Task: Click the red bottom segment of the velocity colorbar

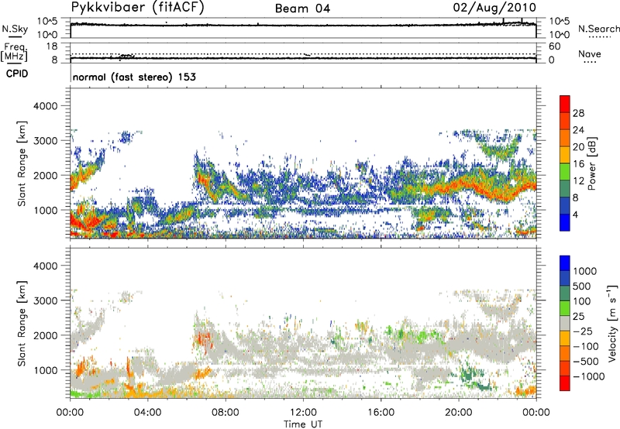Action: [565, 383]
